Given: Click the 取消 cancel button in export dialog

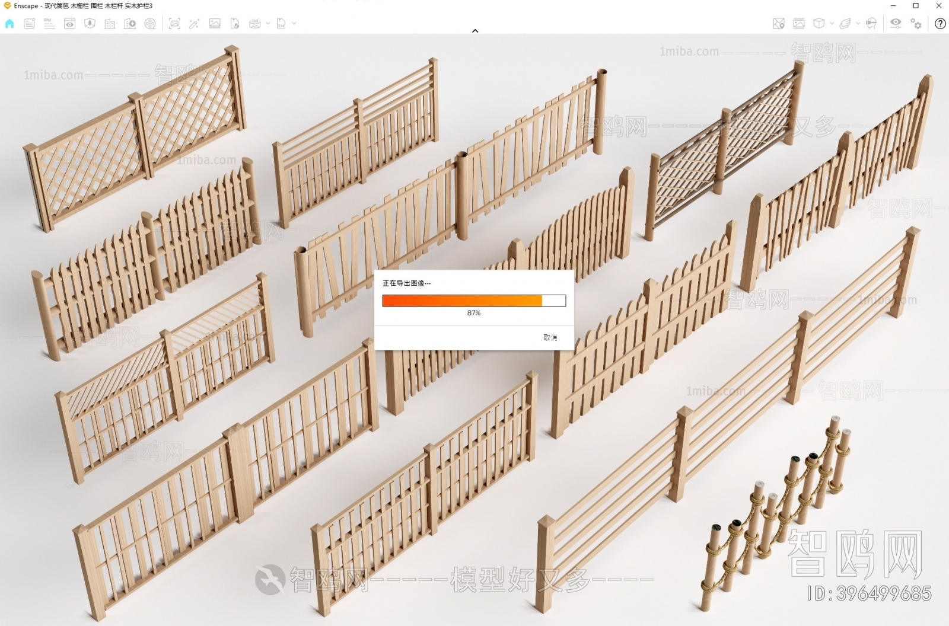Looking at the screenshot, I should 550,337.
